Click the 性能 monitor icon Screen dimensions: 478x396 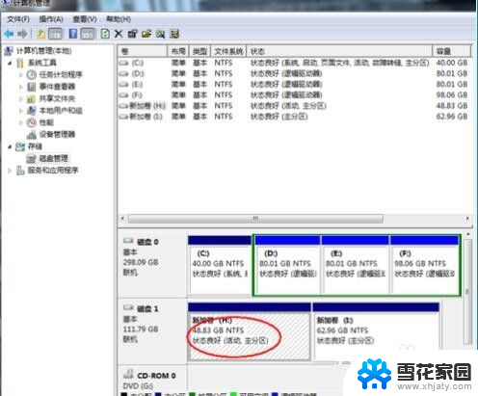click(x=32, y=122)
